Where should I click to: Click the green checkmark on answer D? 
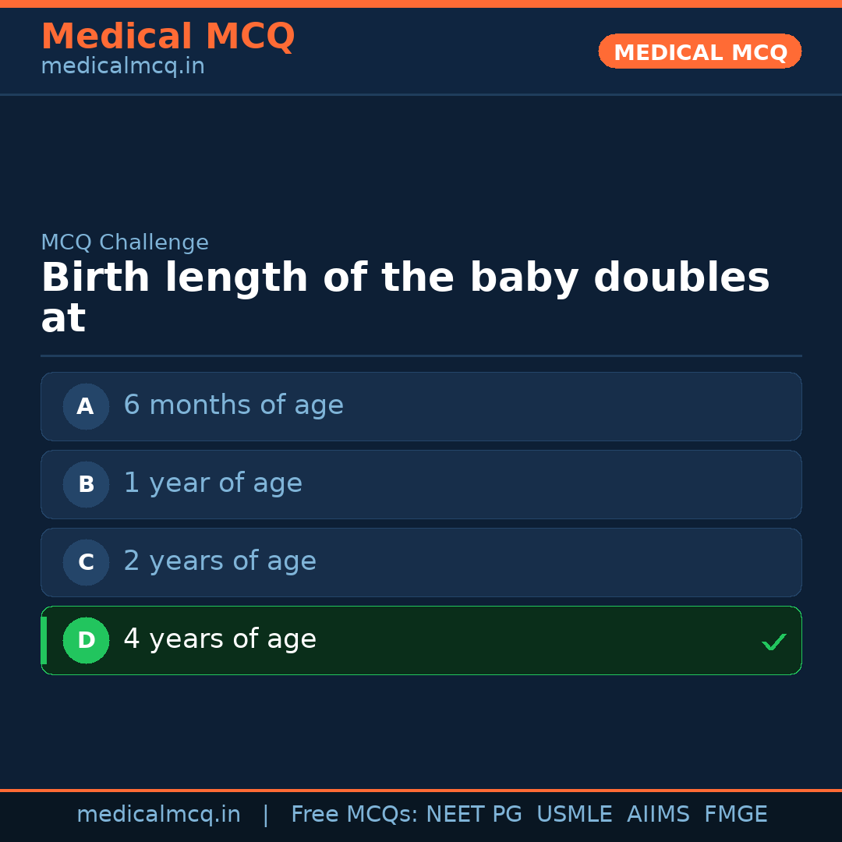point(774,642)
